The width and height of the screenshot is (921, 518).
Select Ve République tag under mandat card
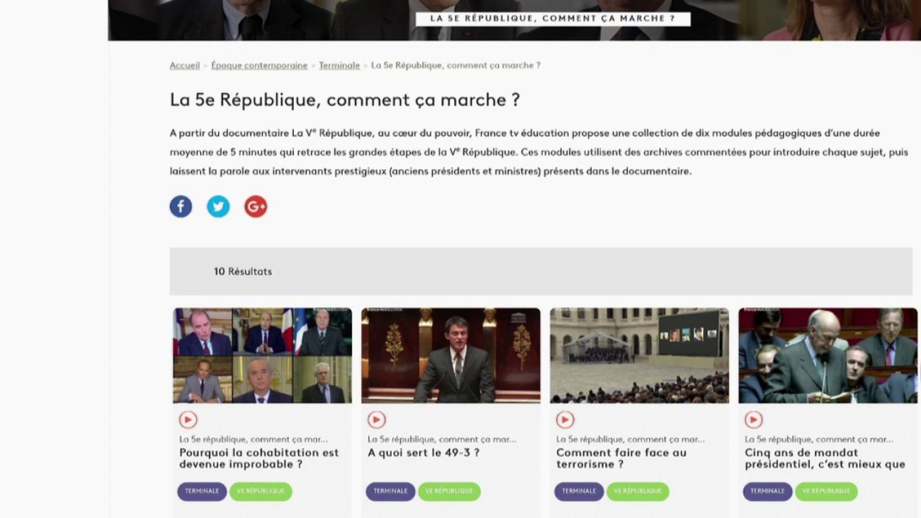pos(826,491)
